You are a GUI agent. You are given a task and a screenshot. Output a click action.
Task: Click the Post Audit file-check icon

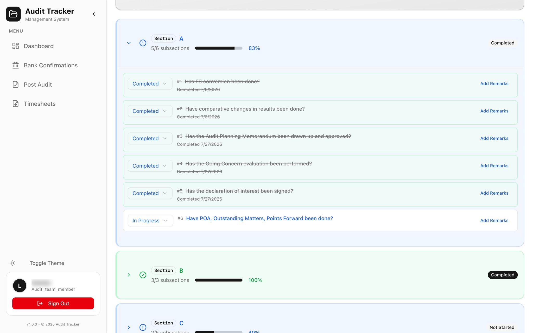pyautogui.click(x=16, y=85)
